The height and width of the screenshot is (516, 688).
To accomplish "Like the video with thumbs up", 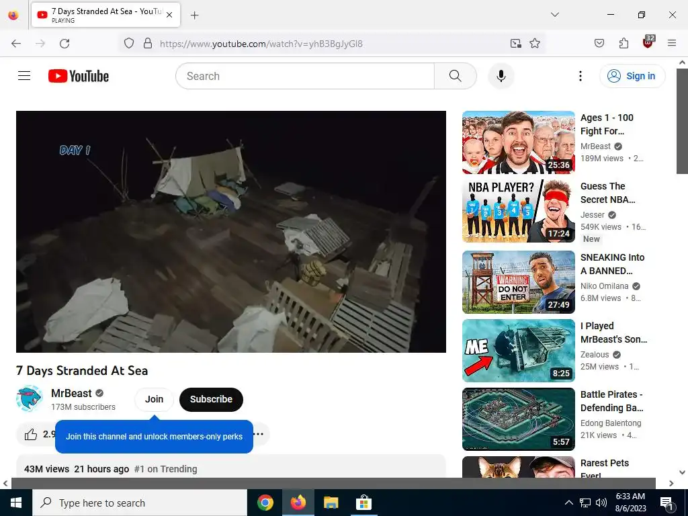I will 31,435.
